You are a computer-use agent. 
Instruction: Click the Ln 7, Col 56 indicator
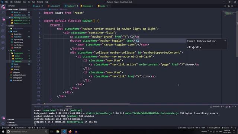[x=182, y=128]
